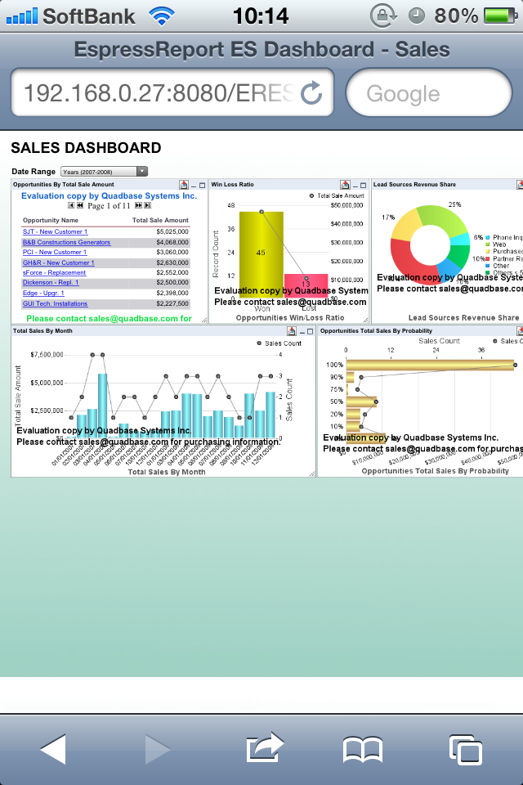Tap the Wi-Fi status icon
This screenshot has height=785, width=523.
pyautogui.click(x=161, y=16)
